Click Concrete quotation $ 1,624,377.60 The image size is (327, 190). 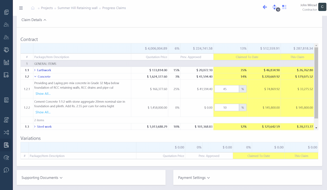[157, 77]
